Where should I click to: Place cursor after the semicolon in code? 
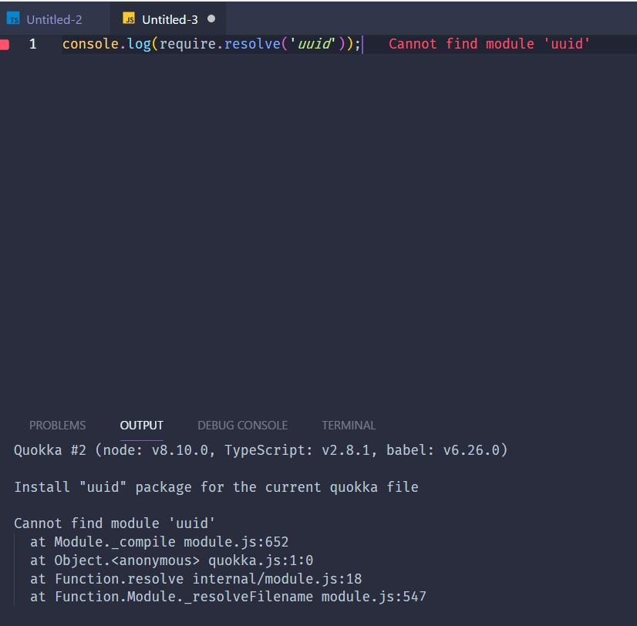point(361,44)
